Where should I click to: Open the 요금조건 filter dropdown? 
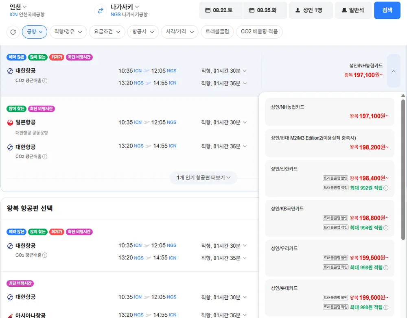pyautogui.click(x=107, y=32)
